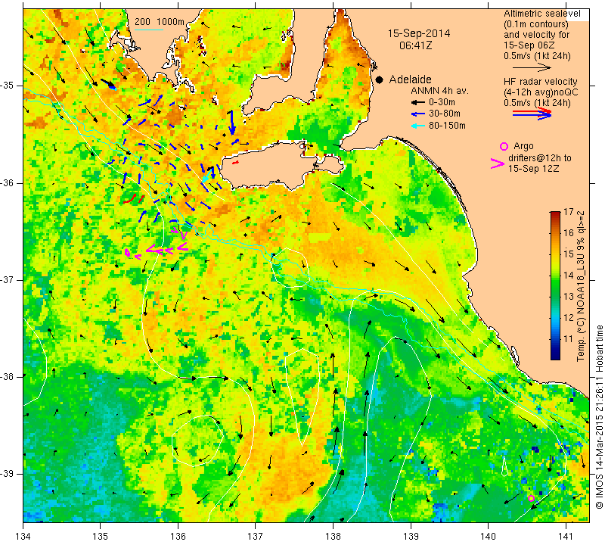Screen dimensions: 605x545
Task: Click the 'Altimetric sealevel' legend text
Action: point(541,14)
